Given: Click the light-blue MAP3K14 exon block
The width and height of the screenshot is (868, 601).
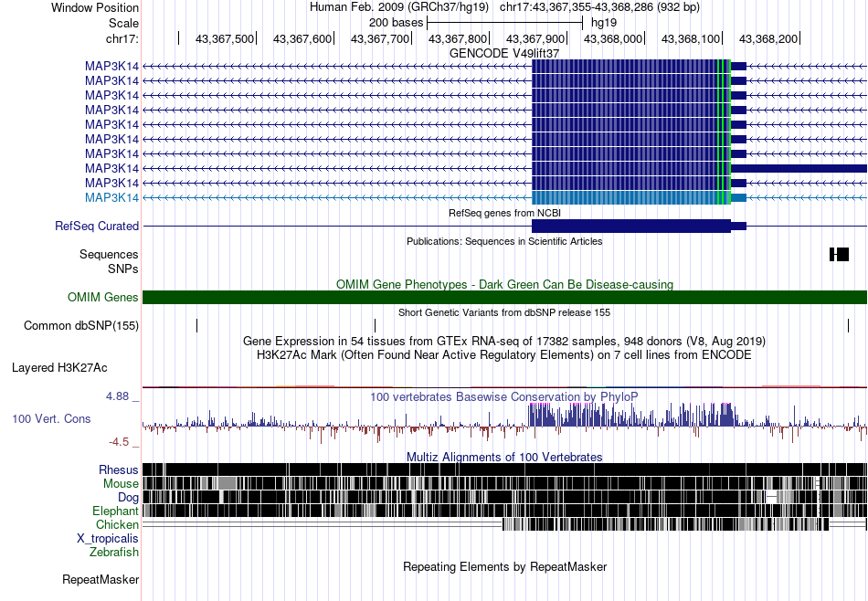Looking at the screenshot, I should coord(631,197).
